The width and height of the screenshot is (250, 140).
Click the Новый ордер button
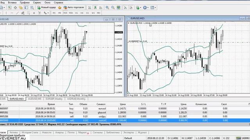click(x=46, y=7)
